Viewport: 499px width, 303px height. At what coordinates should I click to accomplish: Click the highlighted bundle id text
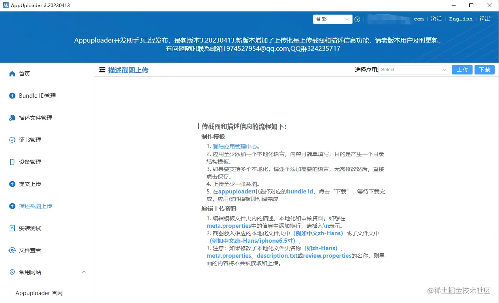pos(300,191)
